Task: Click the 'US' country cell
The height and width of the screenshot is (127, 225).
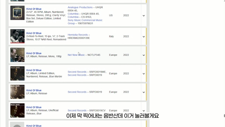Action: tap(111, 16)
